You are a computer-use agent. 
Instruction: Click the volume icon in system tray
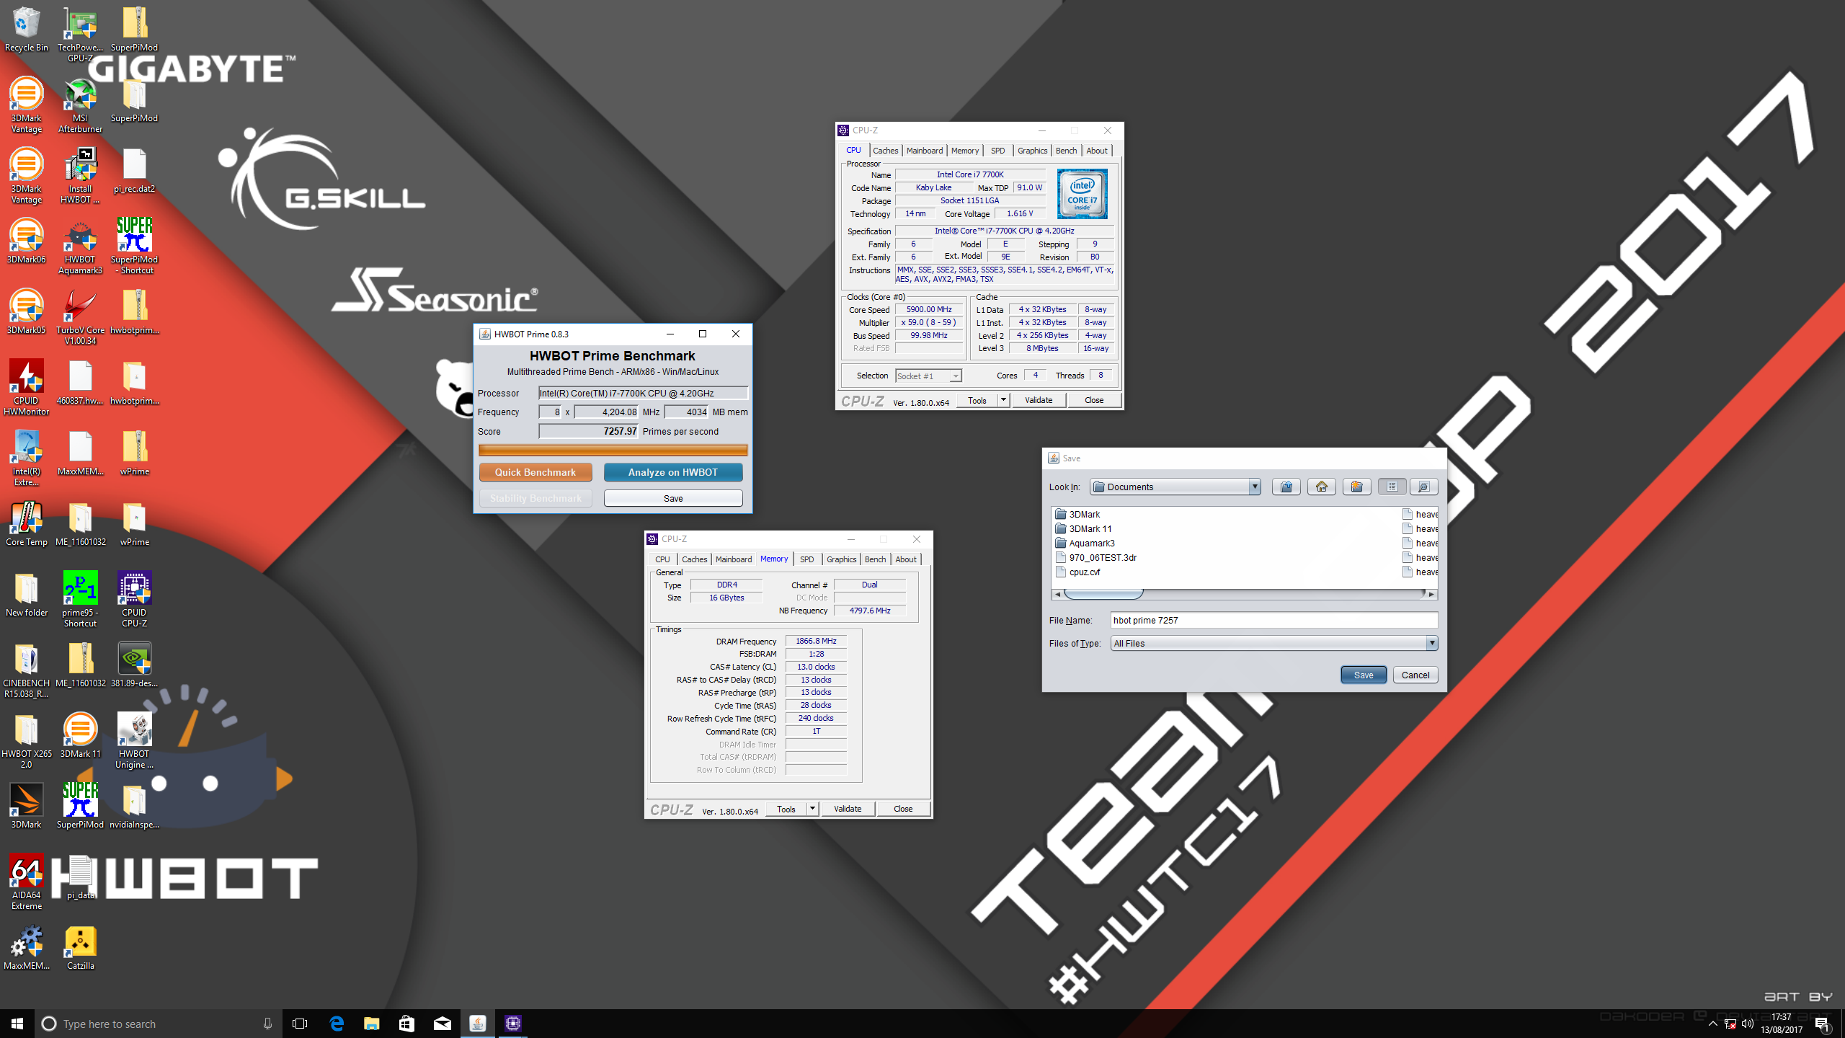pyautogui.click(x=1748, y=1024)
